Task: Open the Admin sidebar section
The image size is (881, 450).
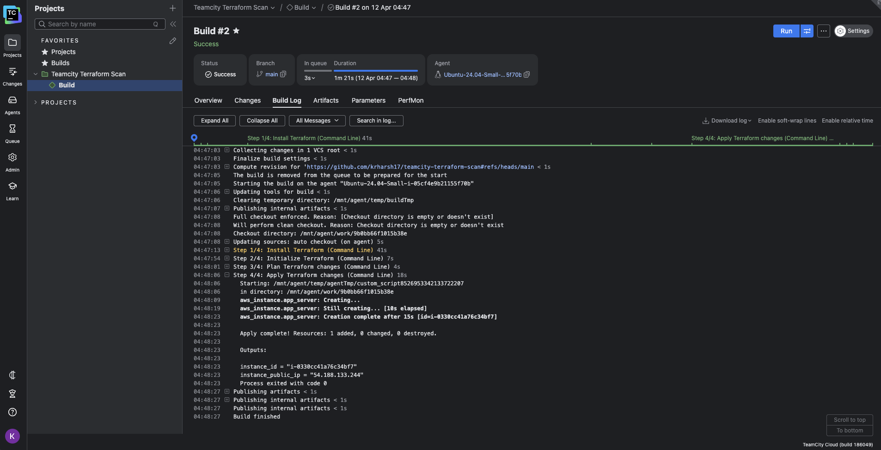Action: tap(12, 161)
